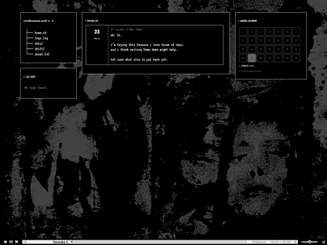Click the player seek progress bar
327x245 pixels.
tap(159, 242)
